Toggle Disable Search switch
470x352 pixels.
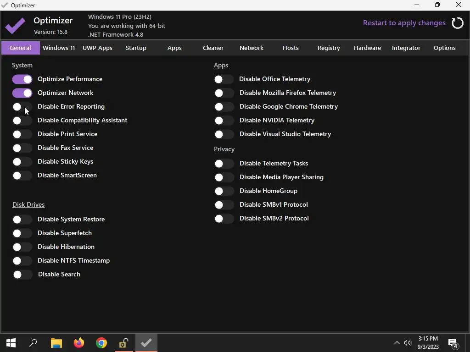[x=22, y=275]
